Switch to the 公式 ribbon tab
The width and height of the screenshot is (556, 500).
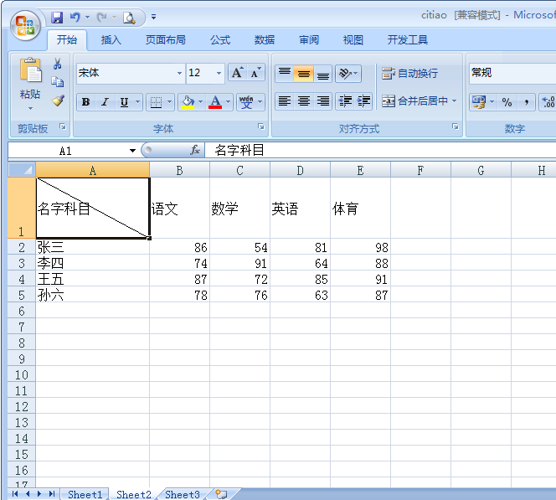(220, 39)
